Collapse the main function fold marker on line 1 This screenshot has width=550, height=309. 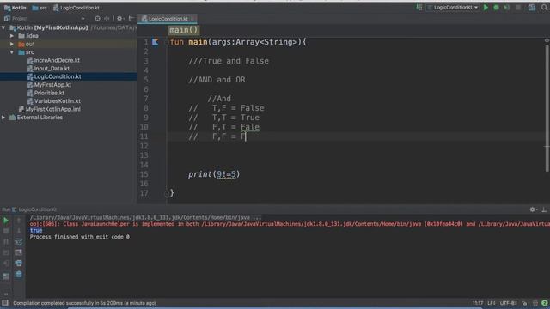(167, 42)
